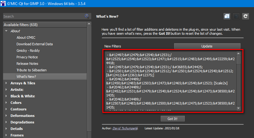
Task: Expand the Deformations category
Action: pyautogui.click(x=6, y=116)
